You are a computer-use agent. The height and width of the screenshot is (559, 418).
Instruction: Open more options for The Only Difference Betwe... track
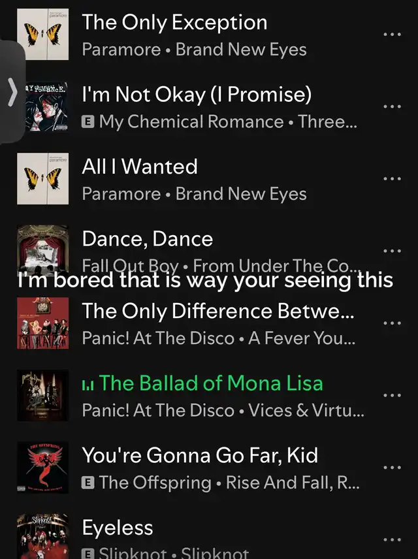click(x=392, y=323)
